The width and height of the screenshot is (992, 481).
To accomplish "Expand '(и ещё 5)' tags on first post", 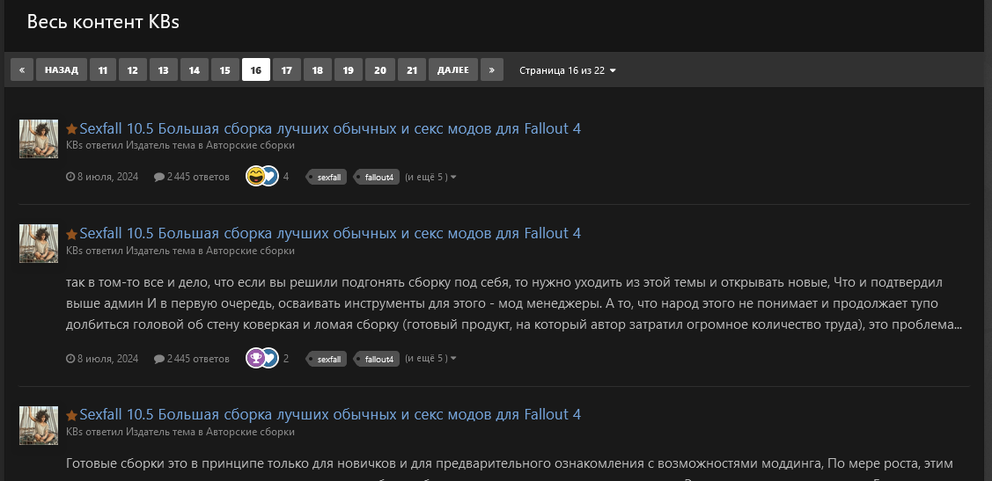I will coord(430,177).
